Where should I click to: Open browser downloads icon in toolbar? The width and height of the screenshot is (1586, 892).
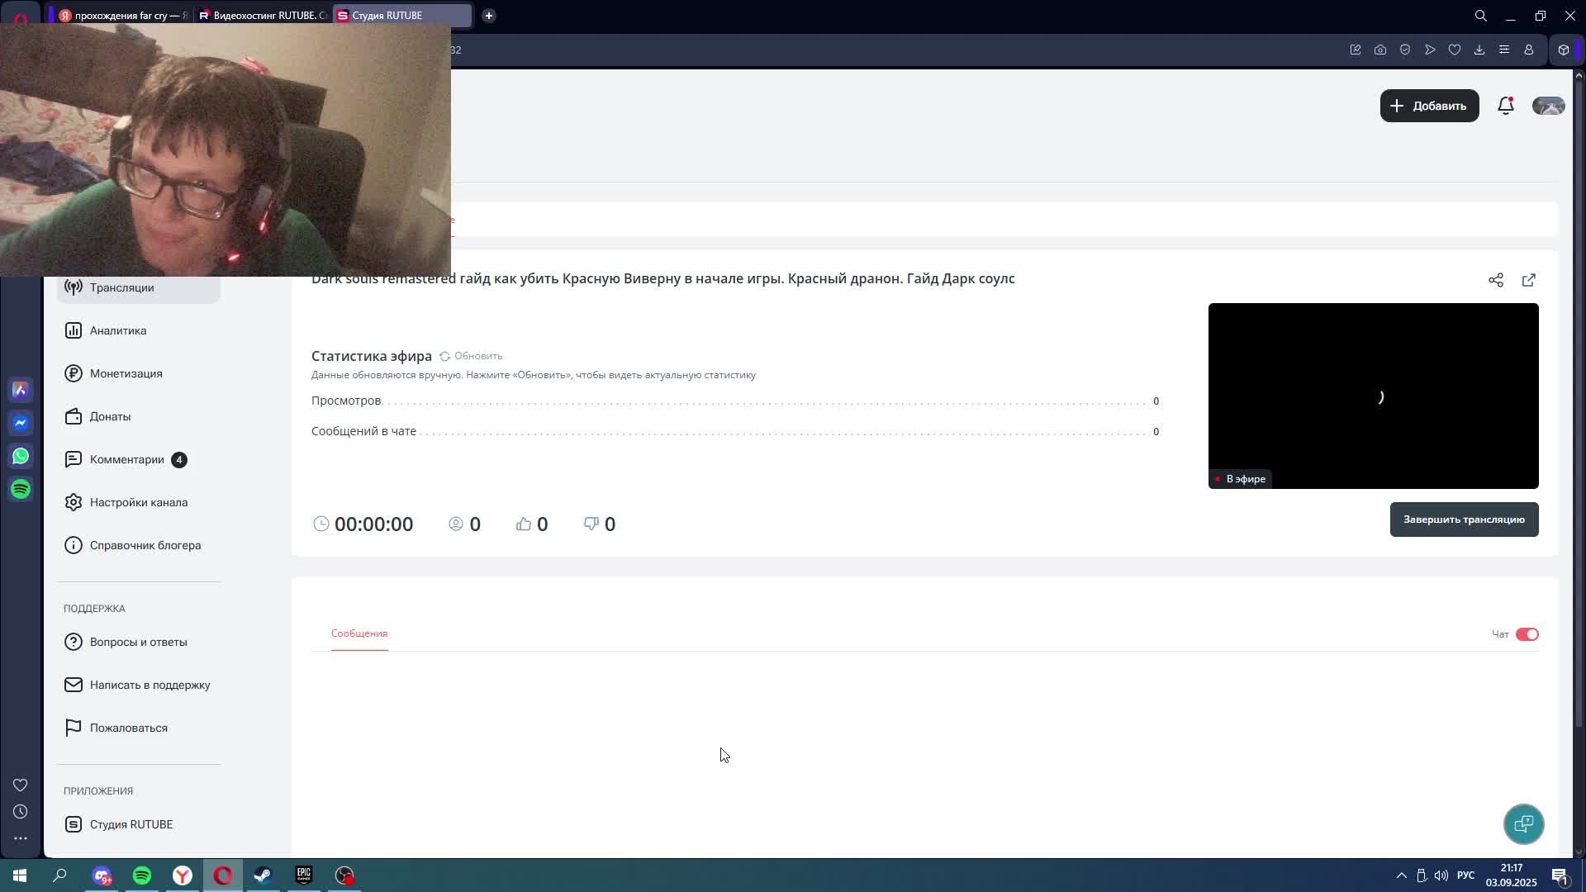(1479, 50)
